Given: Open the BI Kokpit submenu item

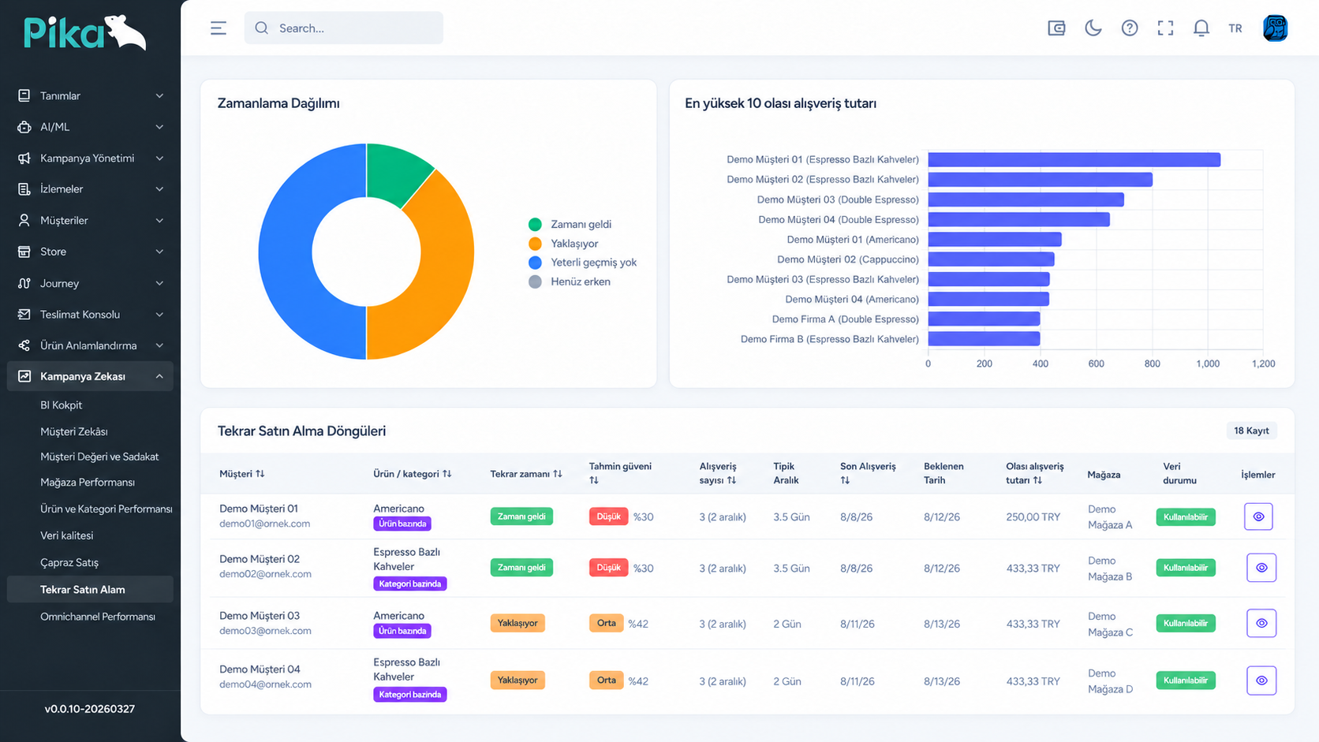Looking at the screenshot, I should [62, 405].
